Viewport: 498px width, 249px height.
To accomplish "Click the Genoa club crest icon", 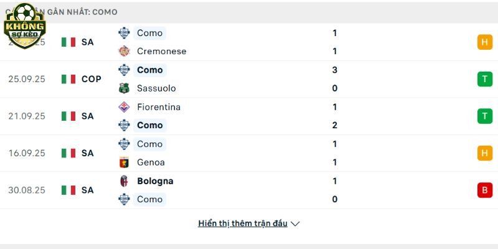I will coord(125,162).
